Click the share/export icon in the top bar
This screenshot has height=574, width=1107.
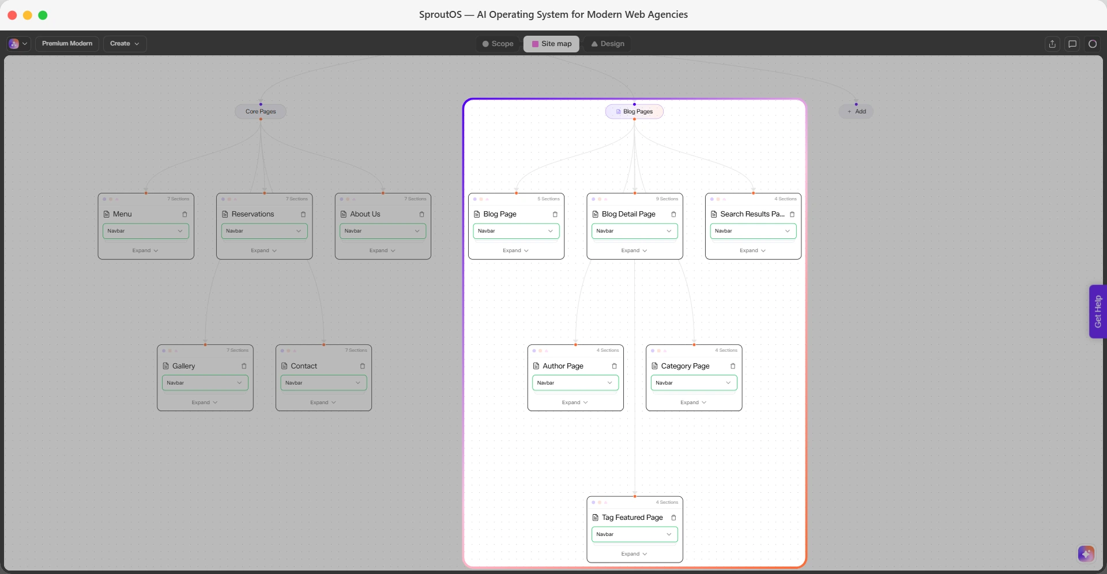pyautogui.click(x=1052, y=44)
